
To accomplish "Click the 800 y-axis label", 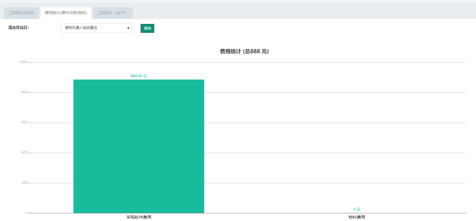I will [x=24, y=92].
